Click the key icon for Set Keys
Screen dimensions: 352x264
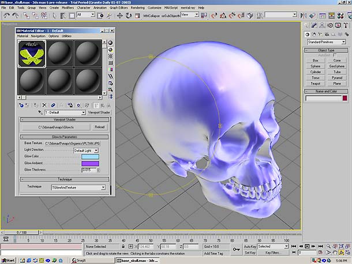(237, 249)
